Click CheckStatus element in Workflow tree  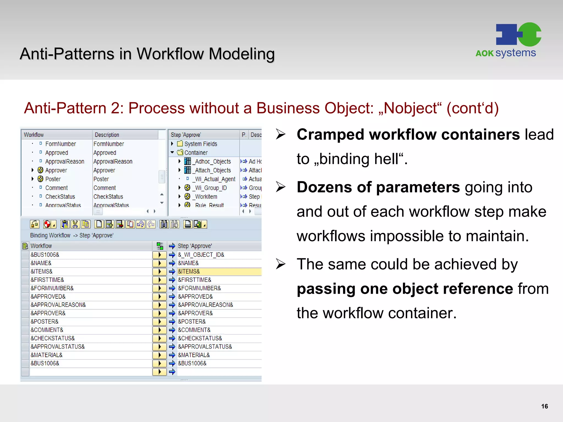(x=60, y=196)
